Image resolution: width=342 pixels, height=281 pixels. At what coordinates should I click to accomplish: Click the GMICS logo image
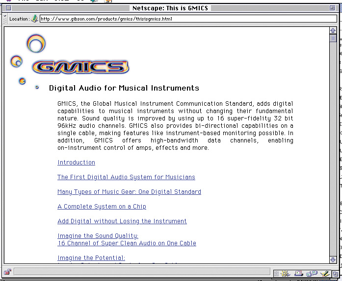tap(80, 67)
